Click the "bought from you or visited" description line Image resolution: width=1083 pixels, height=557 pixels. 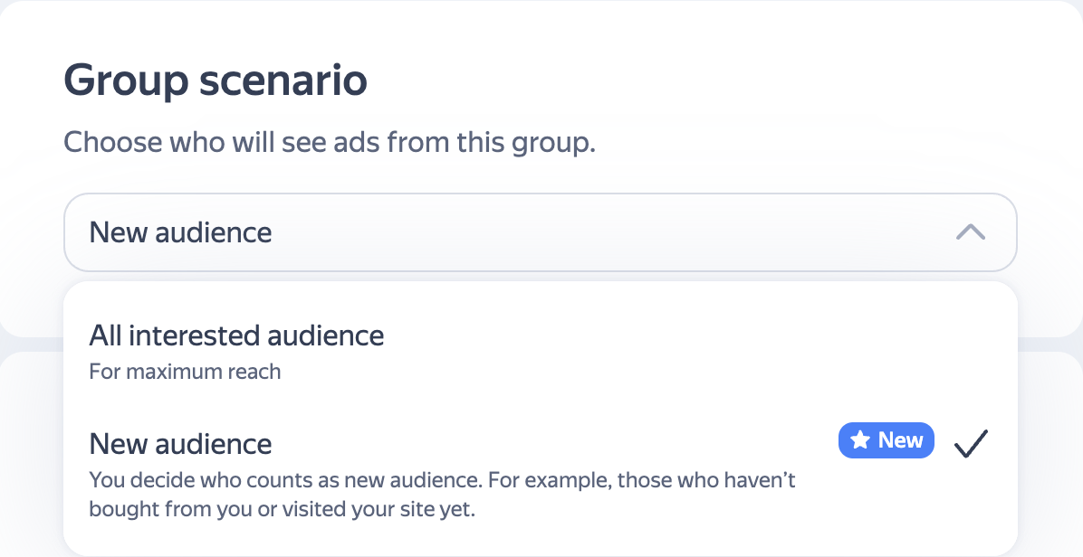coord(282,509)
